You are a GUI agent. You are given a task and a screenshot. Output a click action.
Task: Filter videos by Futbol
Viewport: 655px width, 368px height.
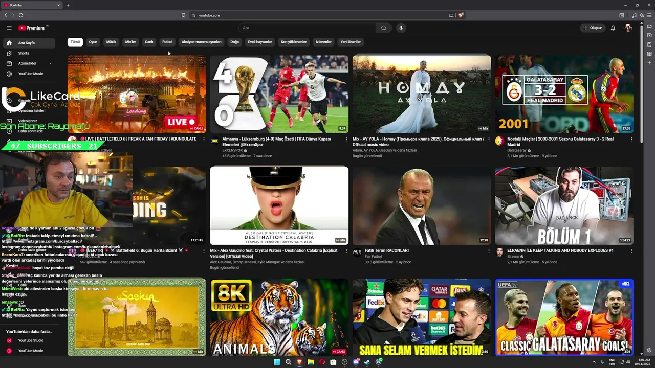click(x=167, y=42)
